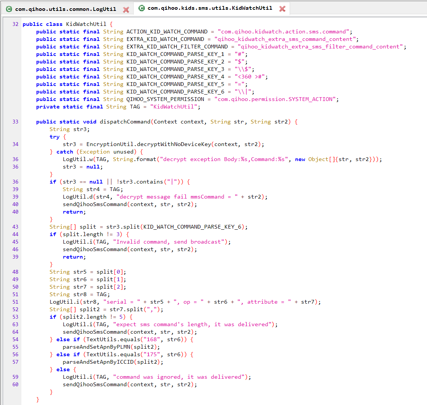Click line number 34 in gutter
Image resolution: width=427 pixels, height=405 pixels.
pos(15,145)
